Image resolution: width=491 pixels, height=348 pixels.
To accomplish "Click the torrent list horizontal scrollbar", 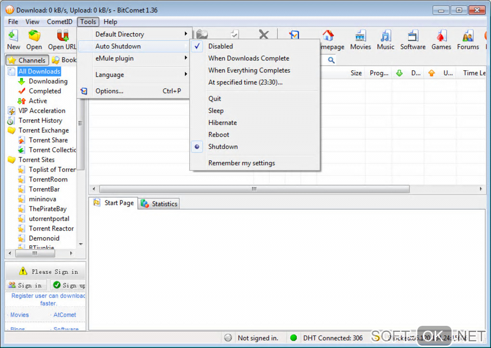I will [254, 189].
